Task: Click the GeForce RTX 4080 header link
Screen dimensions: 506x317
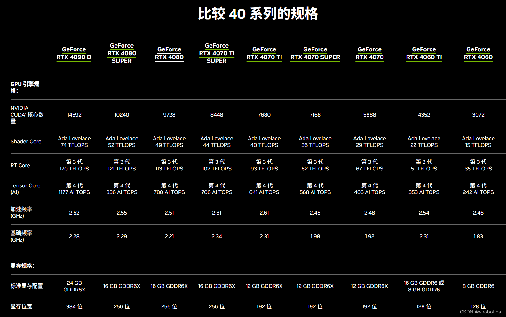Action: click(x=169, y=53)
